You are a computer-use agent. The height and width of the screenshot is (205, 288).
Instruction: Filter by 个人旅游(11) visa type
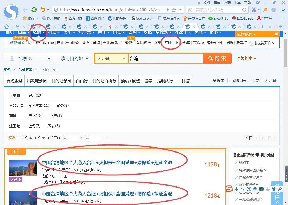(39, 106)
